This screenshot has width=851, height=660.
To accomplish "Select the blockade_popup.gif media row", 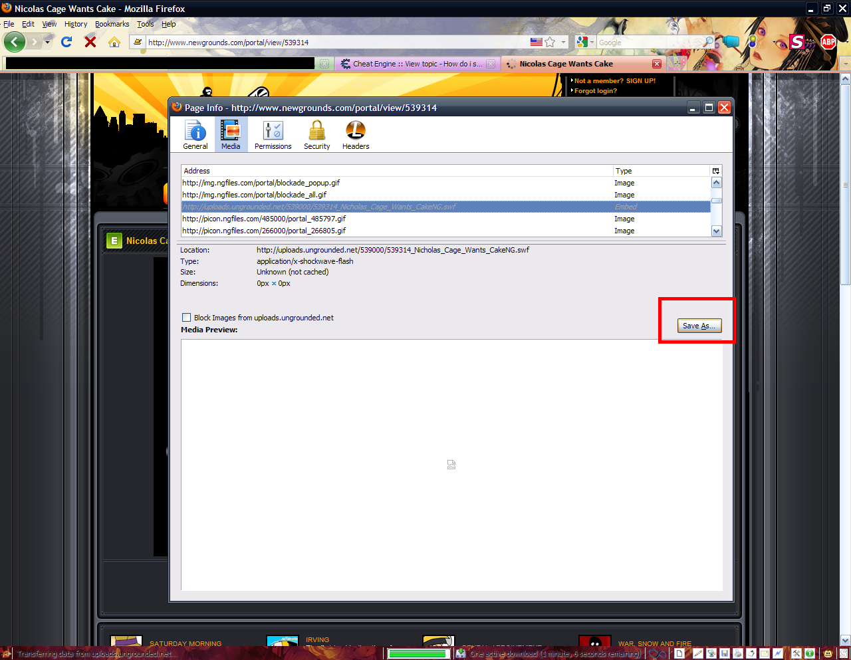I will pos(445,183).
